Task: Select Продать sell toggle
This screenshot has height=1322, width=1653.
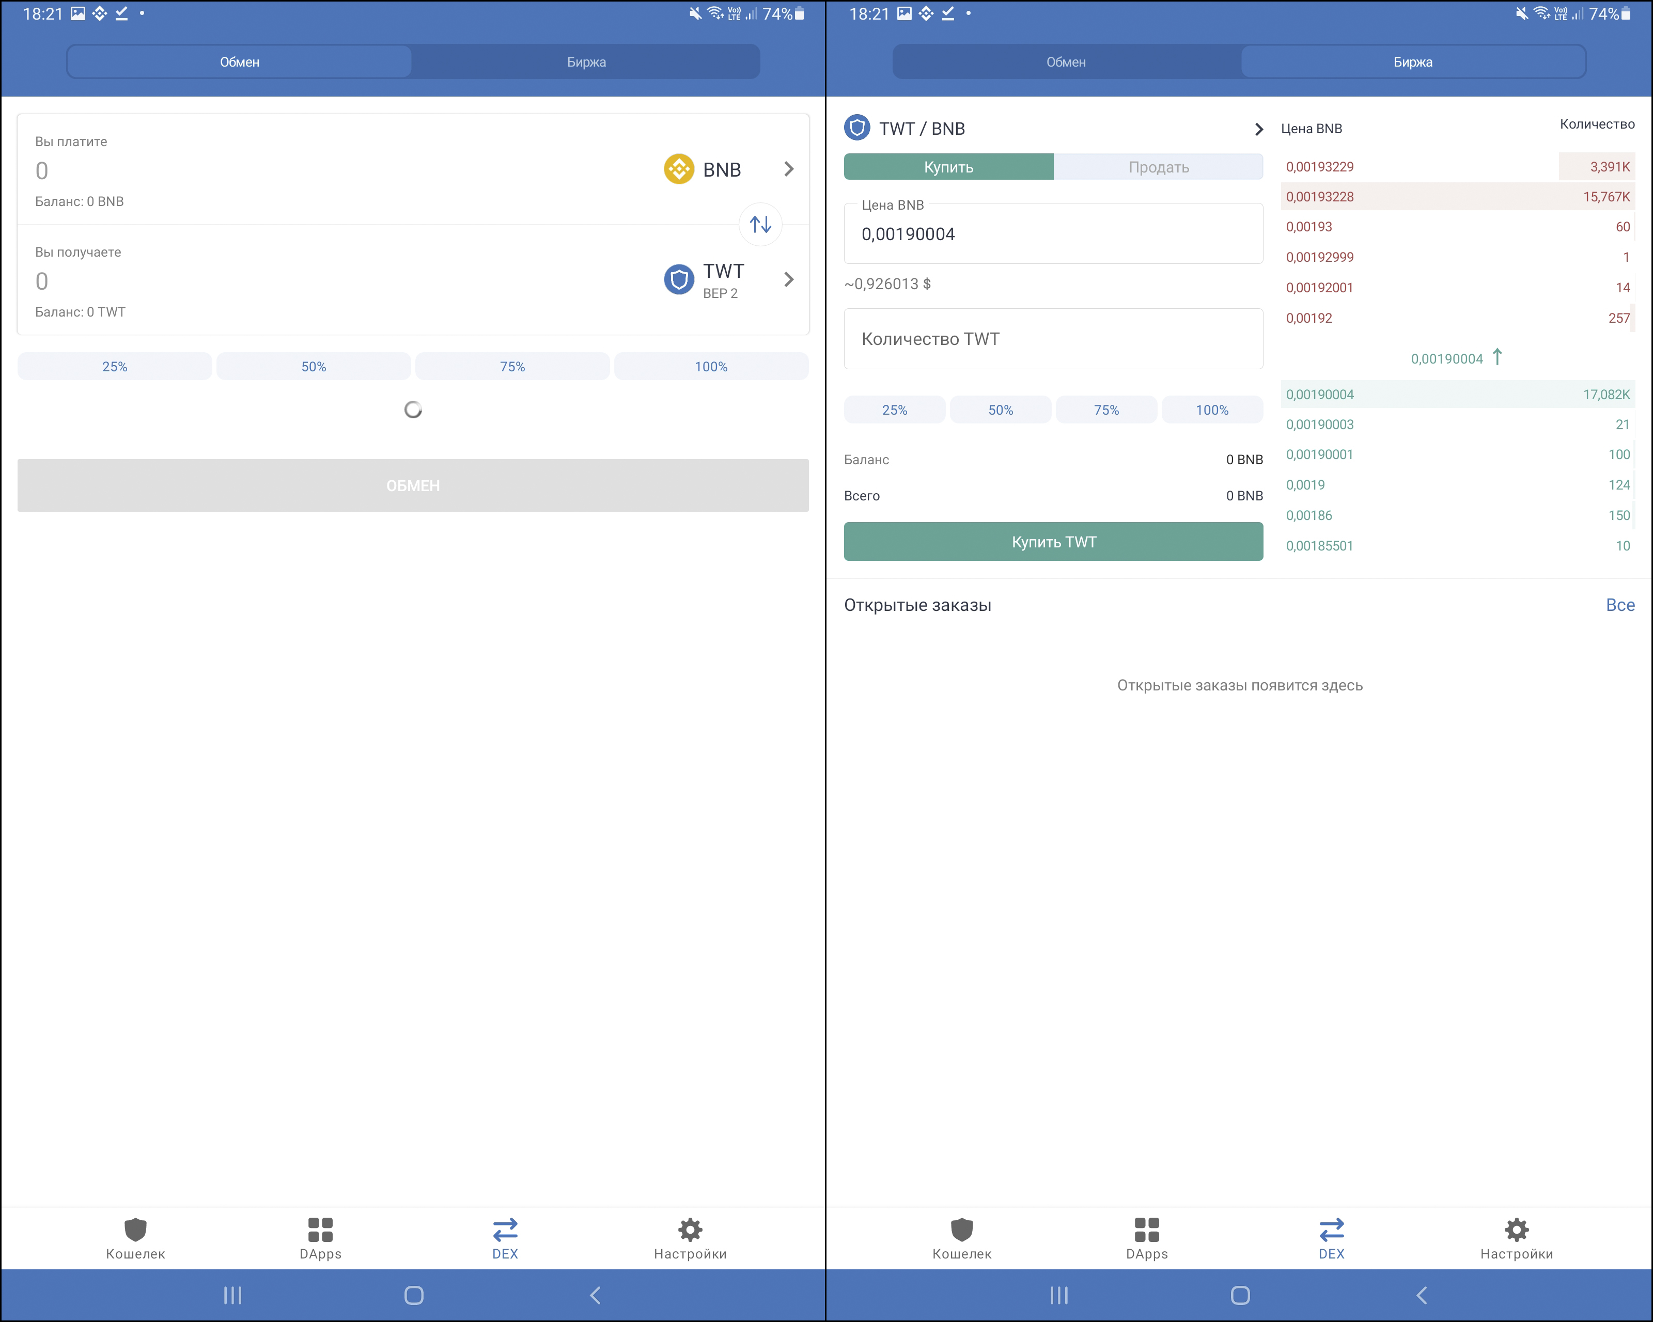Action: [1159, 167]
